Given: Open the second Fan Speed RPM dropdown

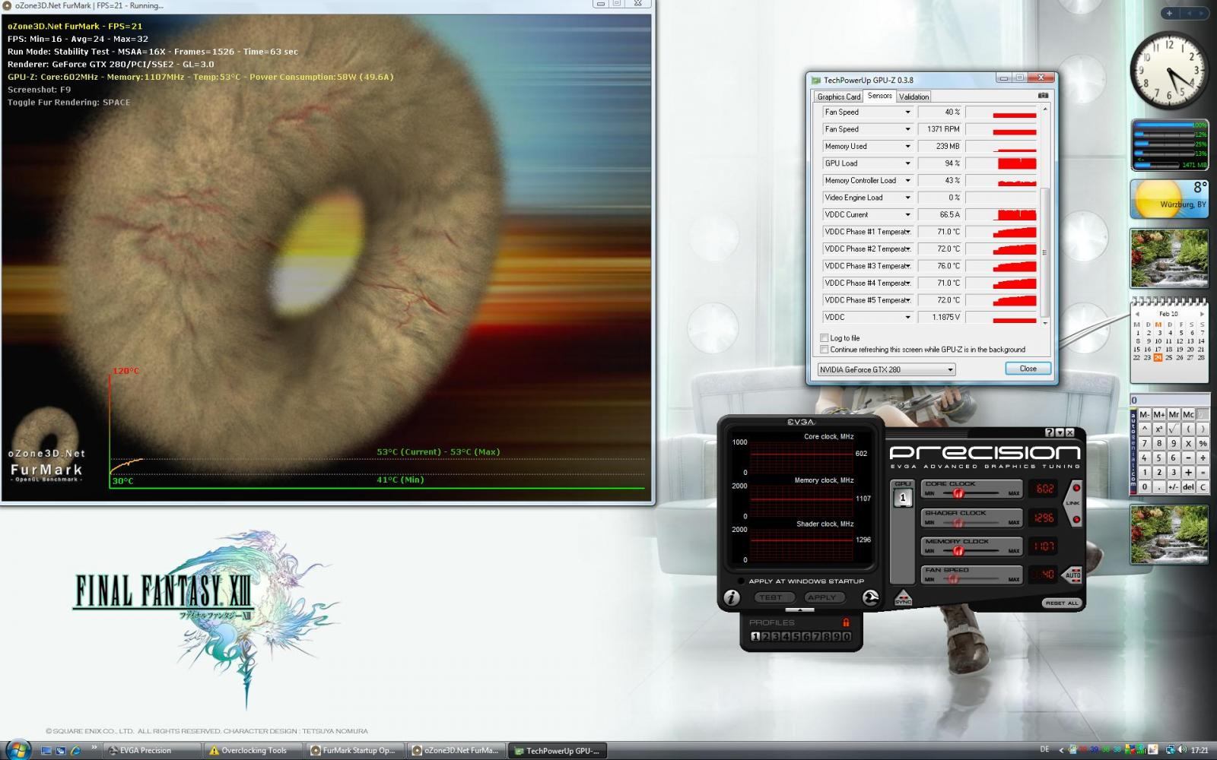Looking at the screenshot, I should point(907,129).
